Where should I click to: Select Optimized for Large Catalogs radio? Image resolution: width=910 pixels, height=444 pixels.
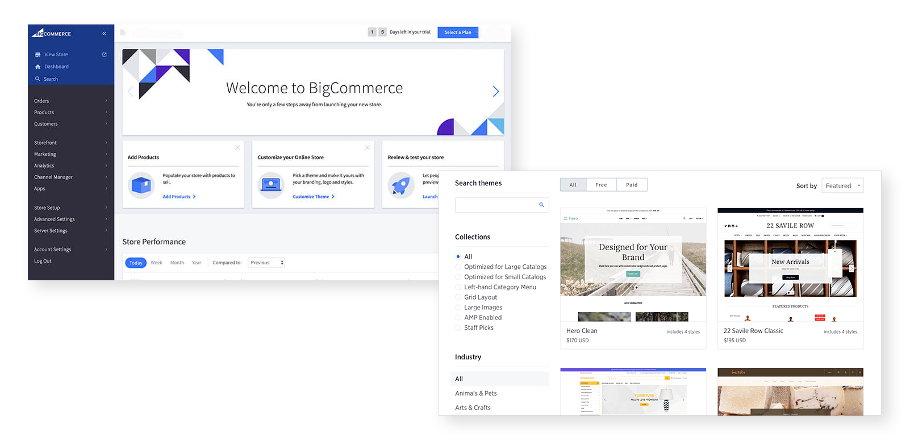point(458,267)
